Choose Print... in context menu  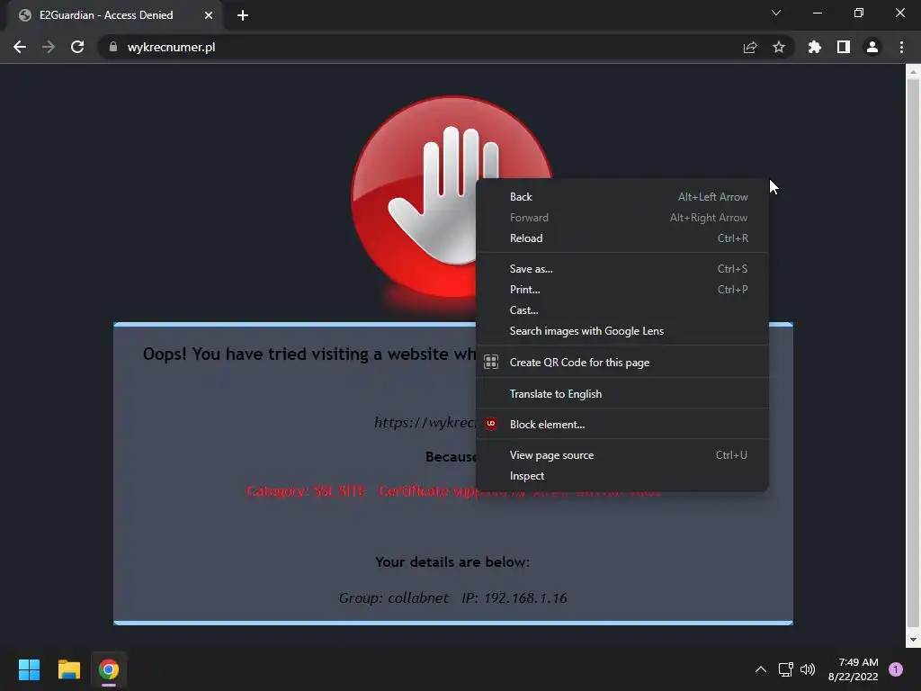tap(622, 289)
